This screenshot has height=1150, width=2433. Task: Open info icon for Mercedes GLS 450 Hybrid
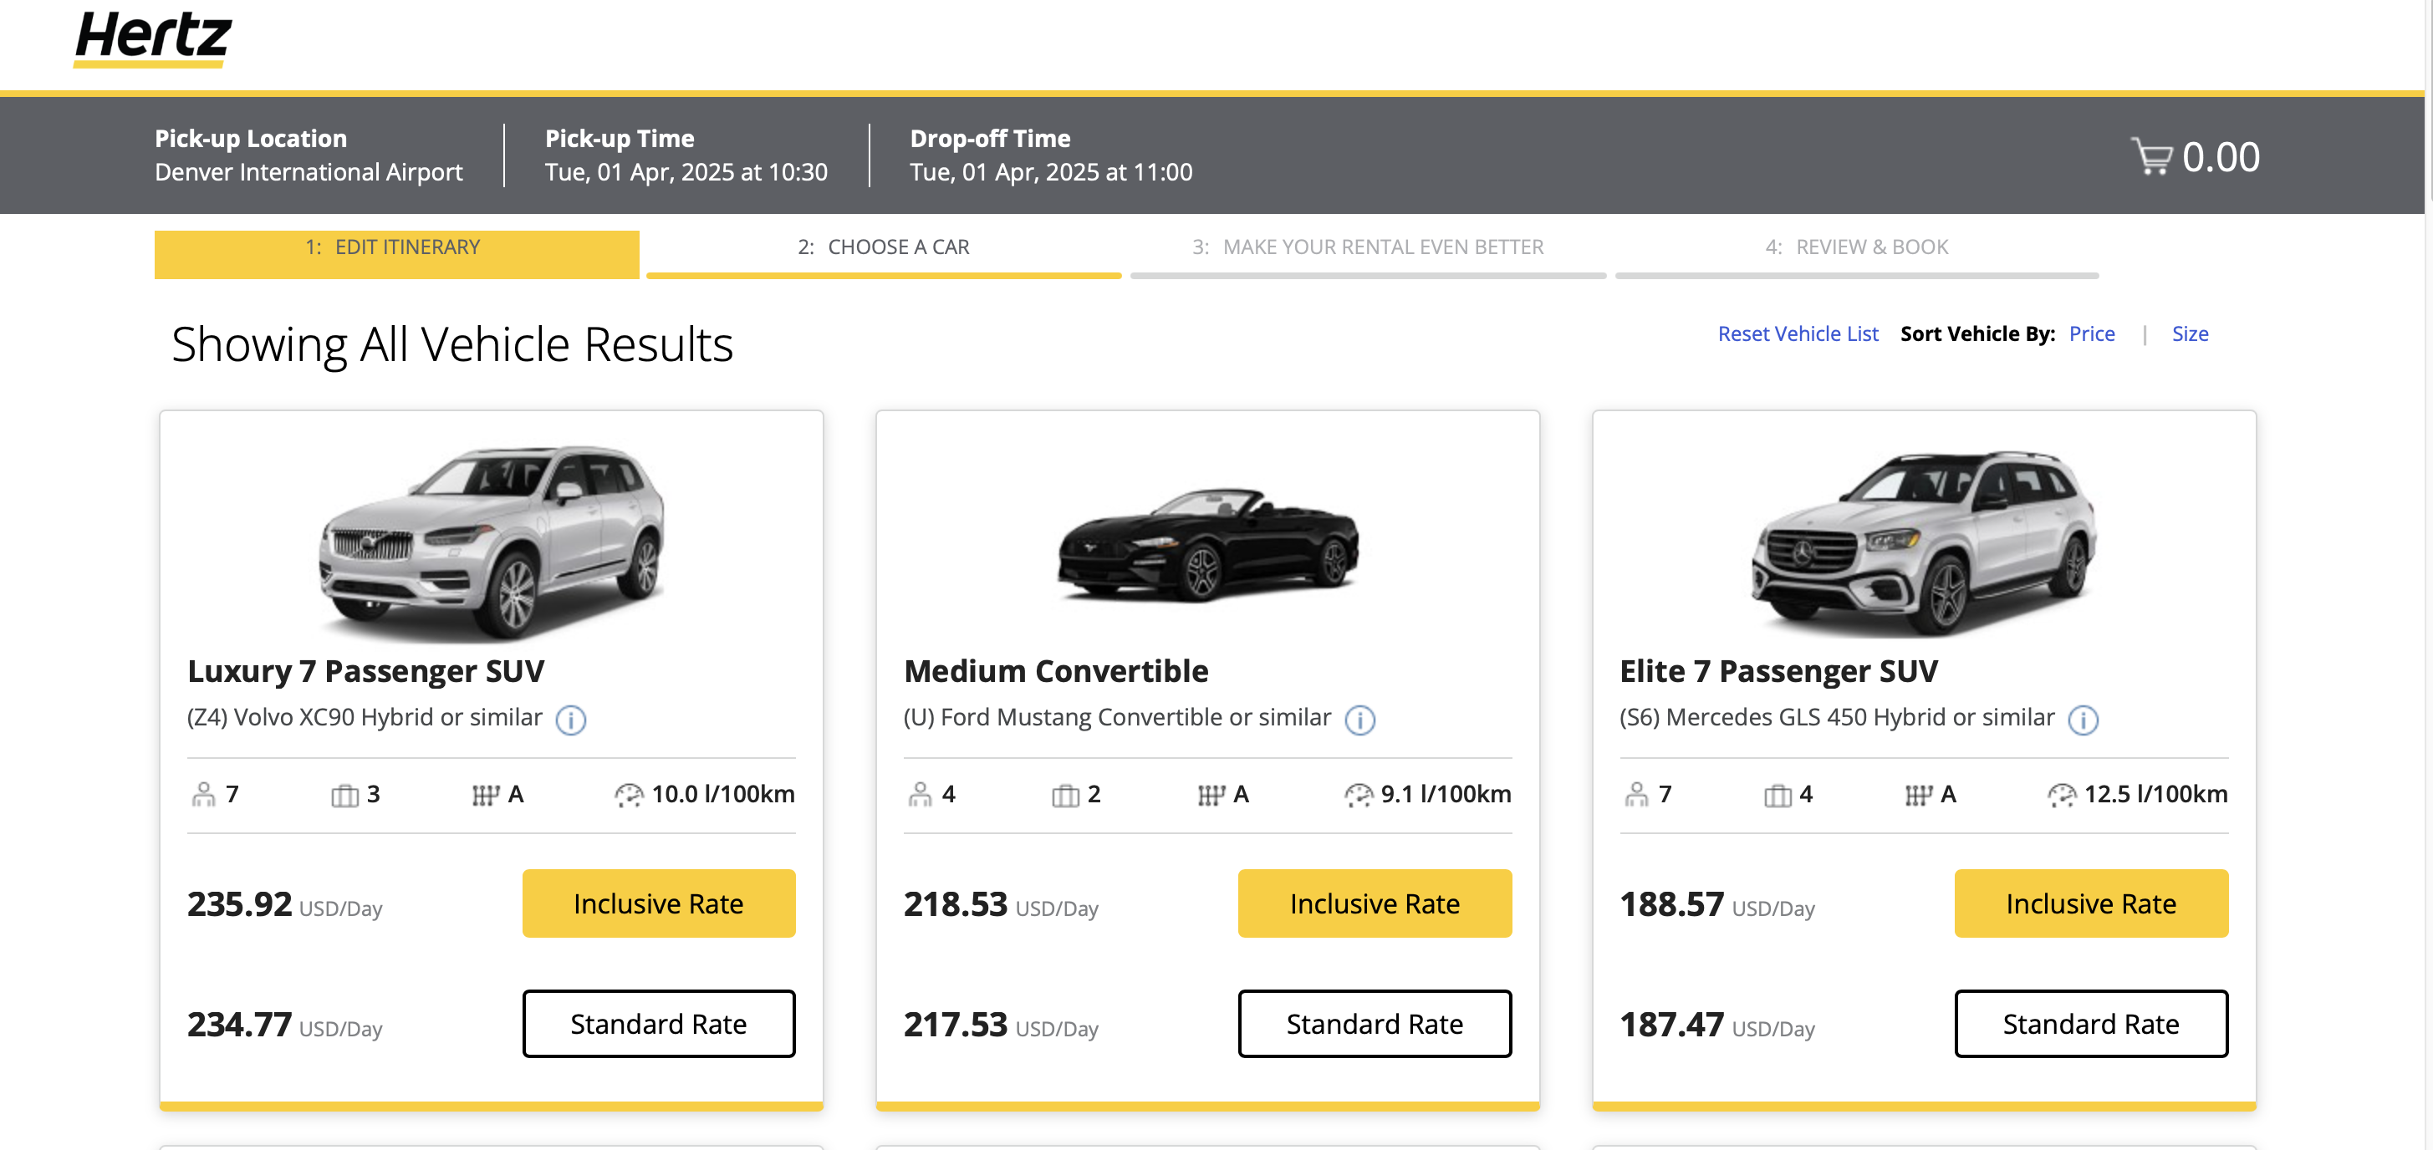(x=2083, y=720)
